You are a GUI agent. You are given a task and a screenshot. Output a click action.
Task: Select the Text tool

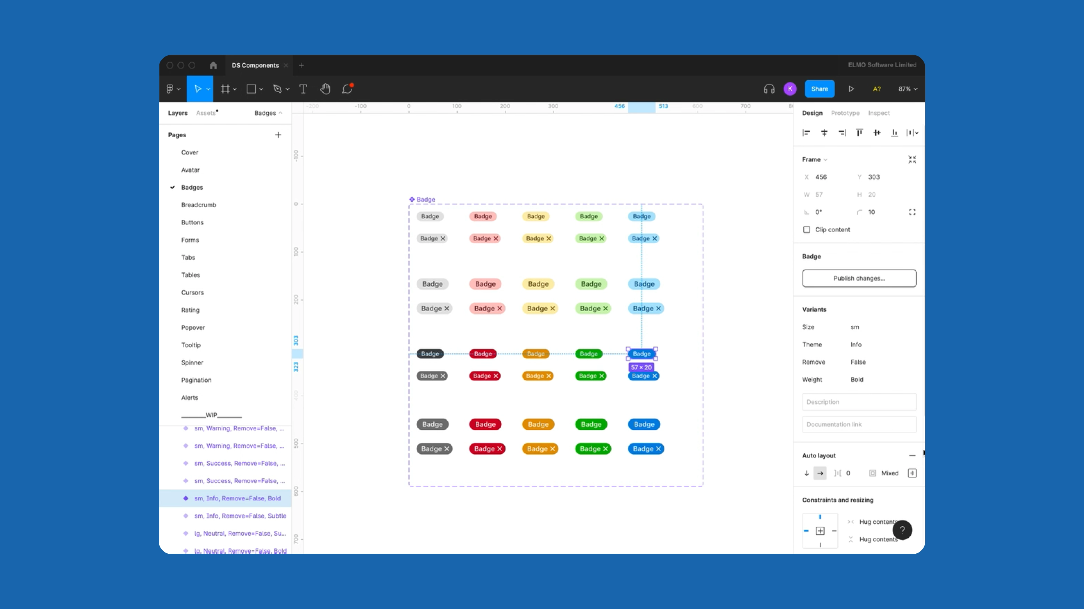click(303, 89)
